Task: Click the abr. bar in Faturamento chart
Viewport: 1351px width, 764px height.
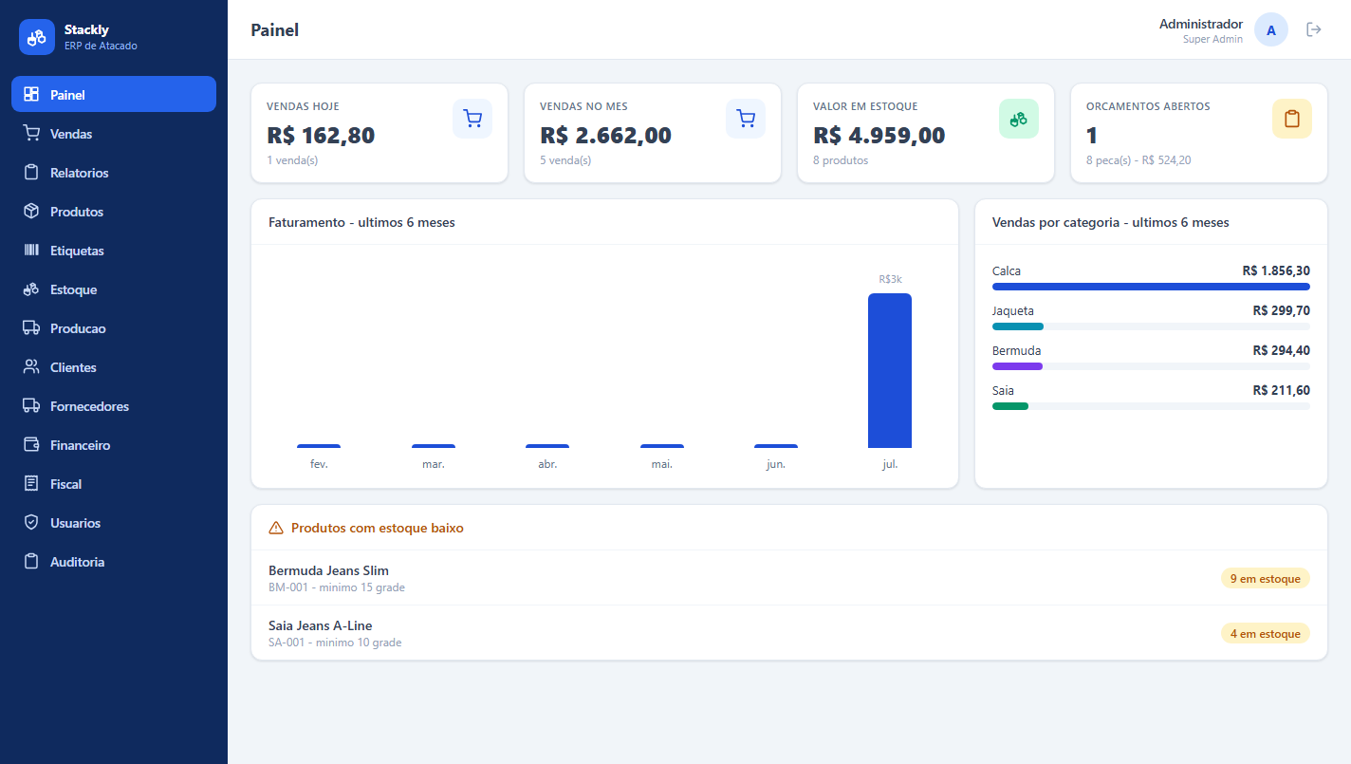Action: (547, 446)
